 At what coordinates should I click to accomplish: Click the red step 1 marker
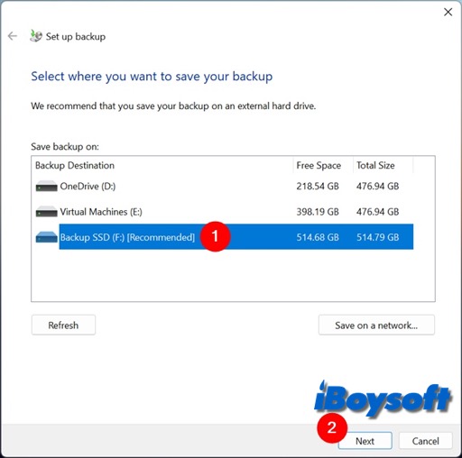click(215, 236)
